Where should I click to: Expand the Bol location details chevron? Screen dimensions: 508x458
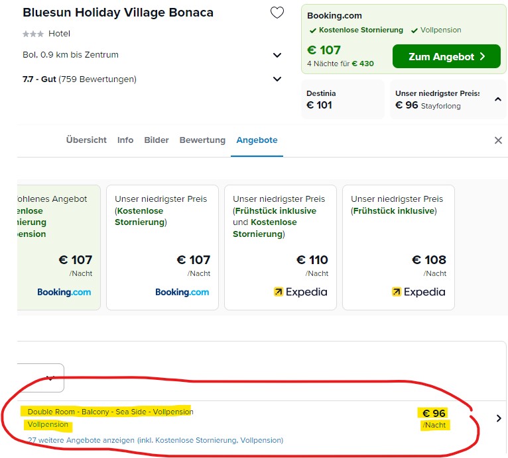tap(277, 56)
